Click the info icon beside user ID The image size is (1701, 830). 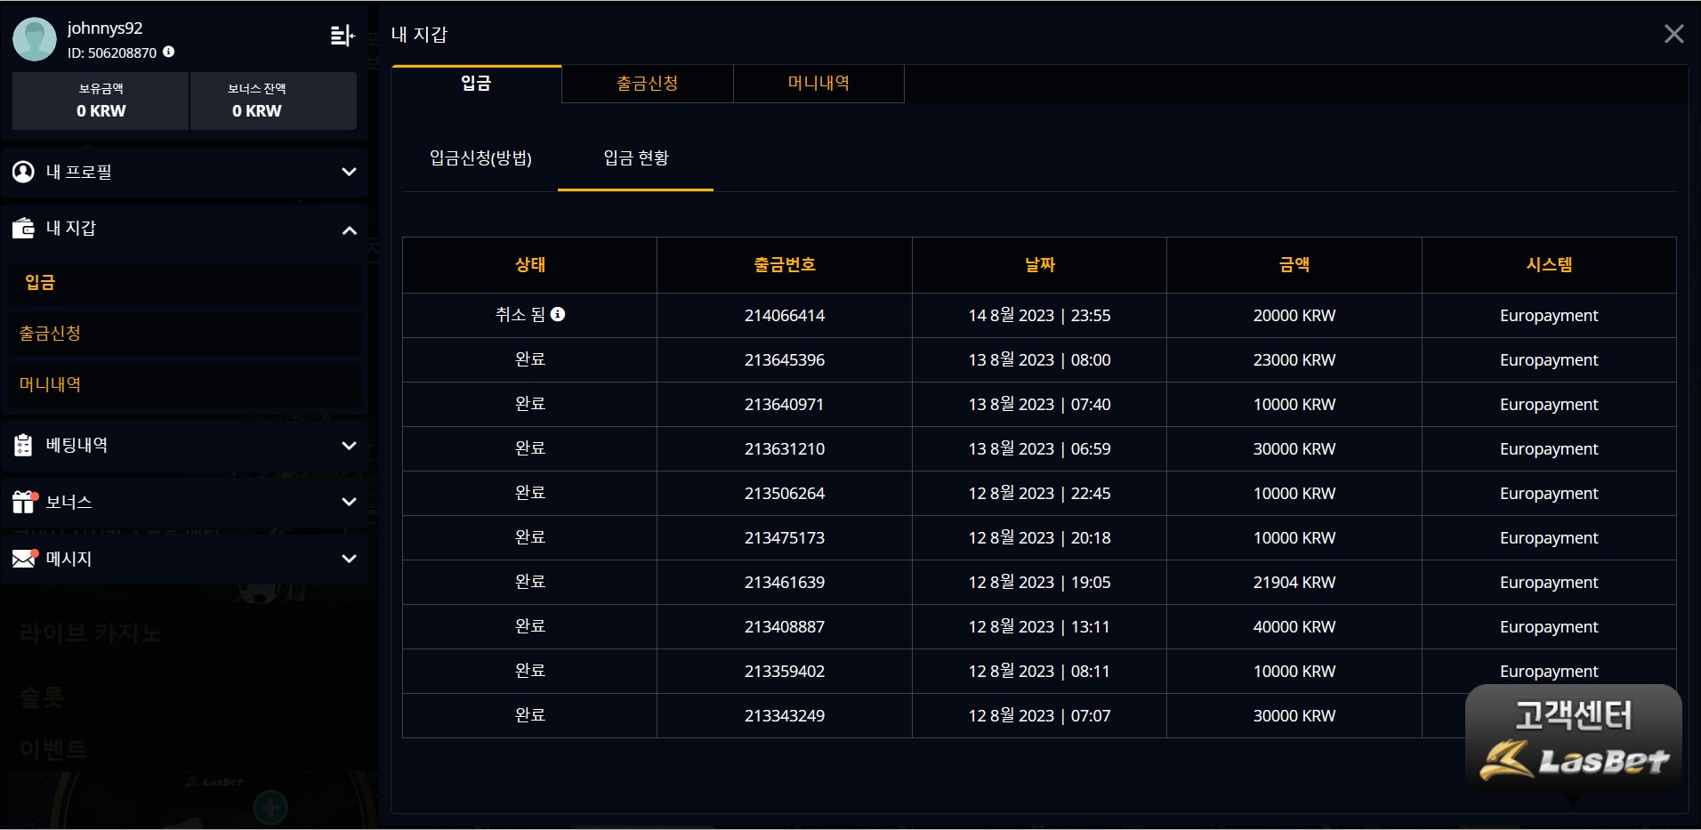click(x=169, y=52)
